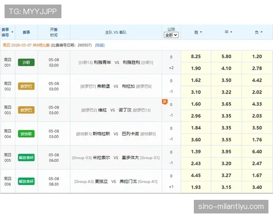The width and height of the screenshot is (273, 218).
Task: Select draw odds 3.27 for match 006
Action: pos(226,176)
